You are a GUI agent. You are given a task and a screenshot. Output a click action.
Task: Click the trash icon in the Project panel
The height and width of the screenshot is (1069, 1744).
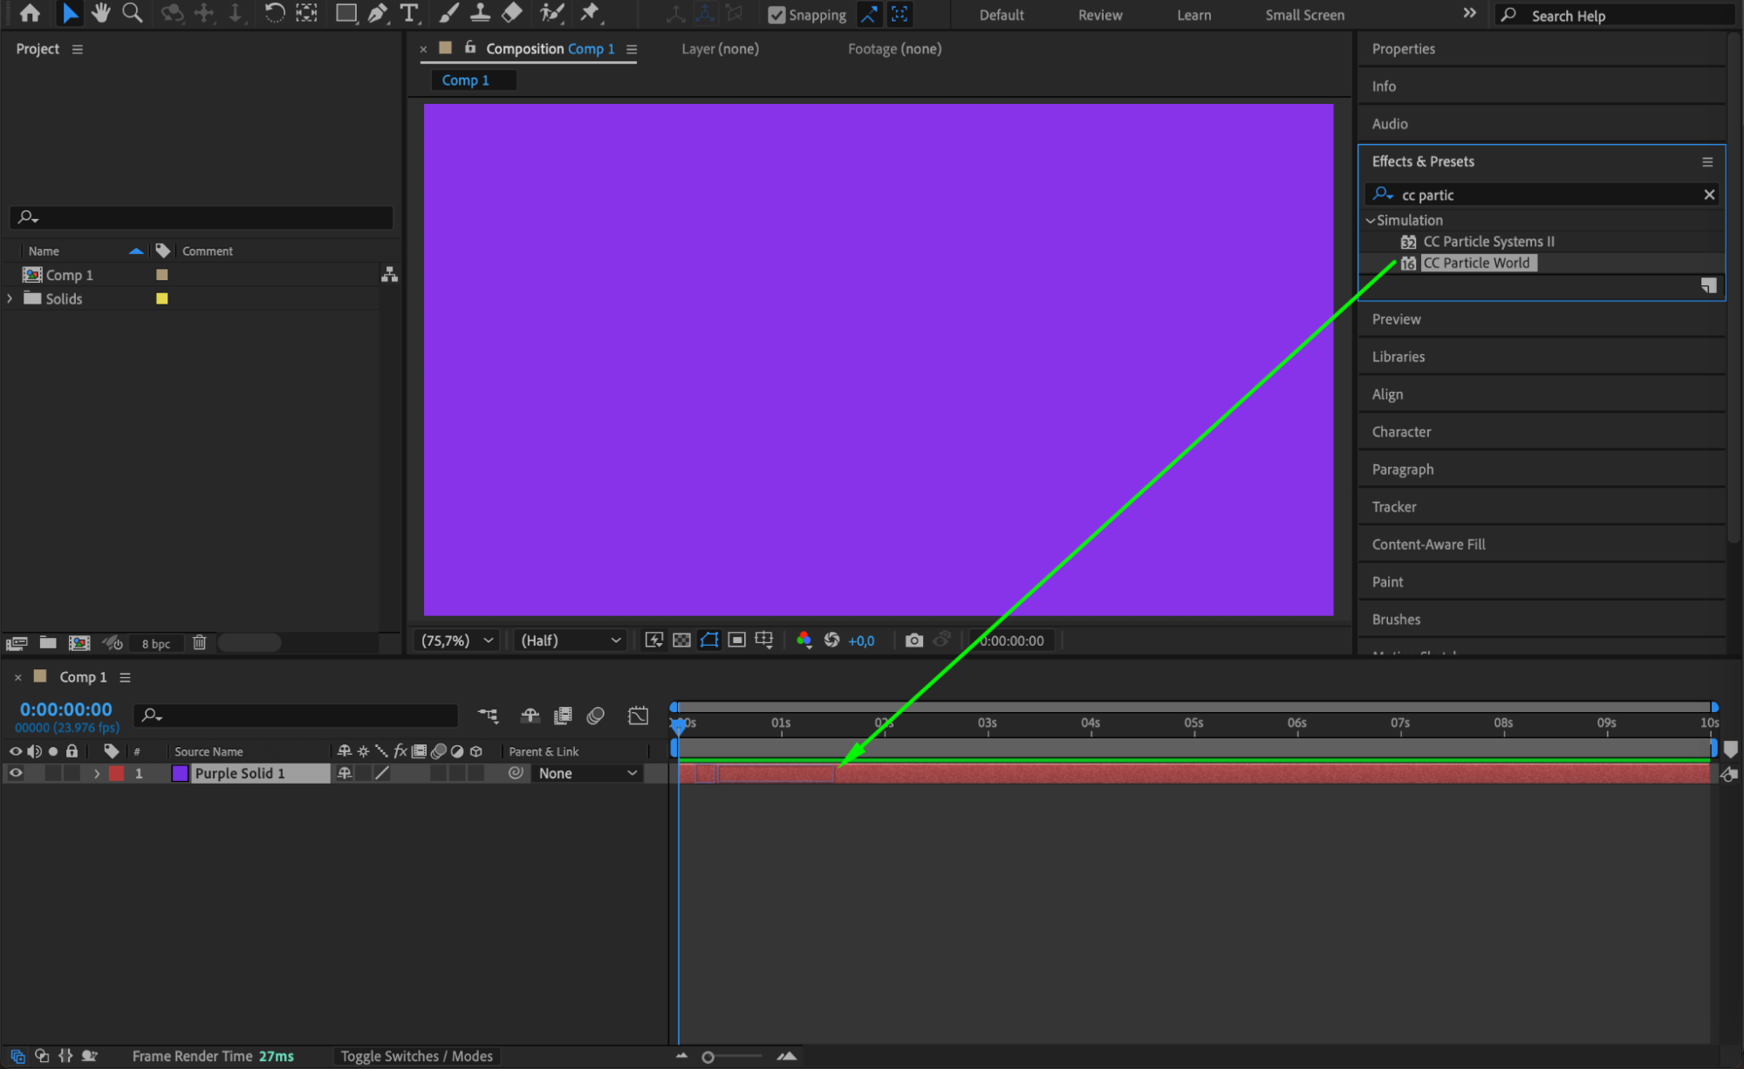click(199, 643)
